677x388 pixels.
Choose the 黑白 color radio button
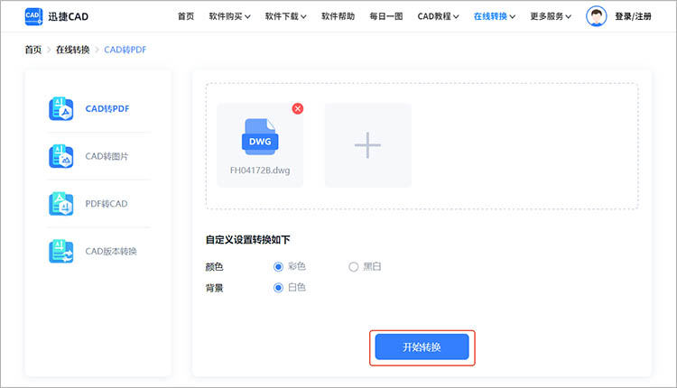tap(354, 267)
